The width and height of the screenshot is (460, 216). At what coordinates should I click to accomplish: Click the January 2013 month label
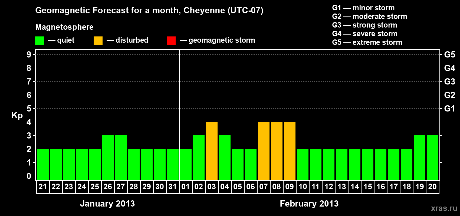point(107,204)
